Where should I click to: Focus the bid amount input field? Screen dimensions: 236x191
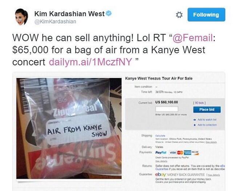pos(167,109)
